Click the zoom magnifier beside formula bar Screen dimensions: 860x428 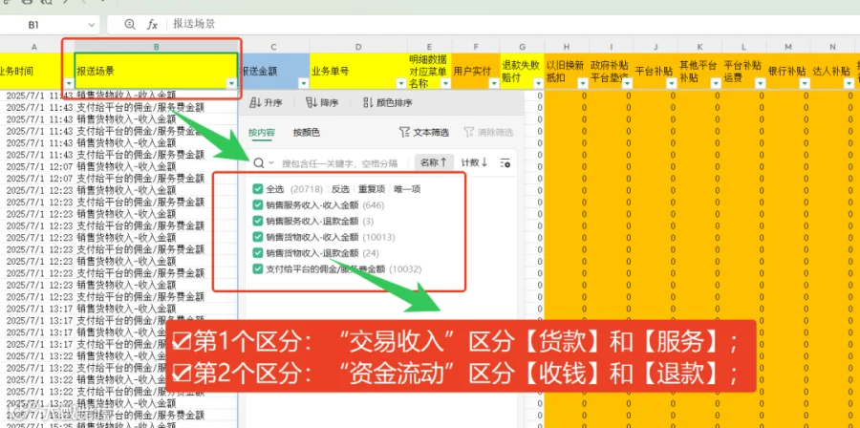pyautogui.click(x=129, y=24)
